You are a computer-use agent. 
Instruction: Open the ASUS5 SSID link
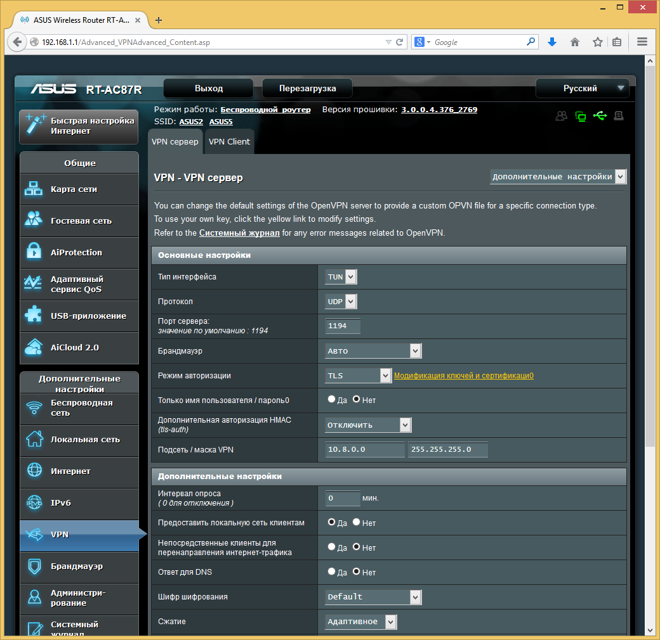pyautogui.click(x=221, y=122)
